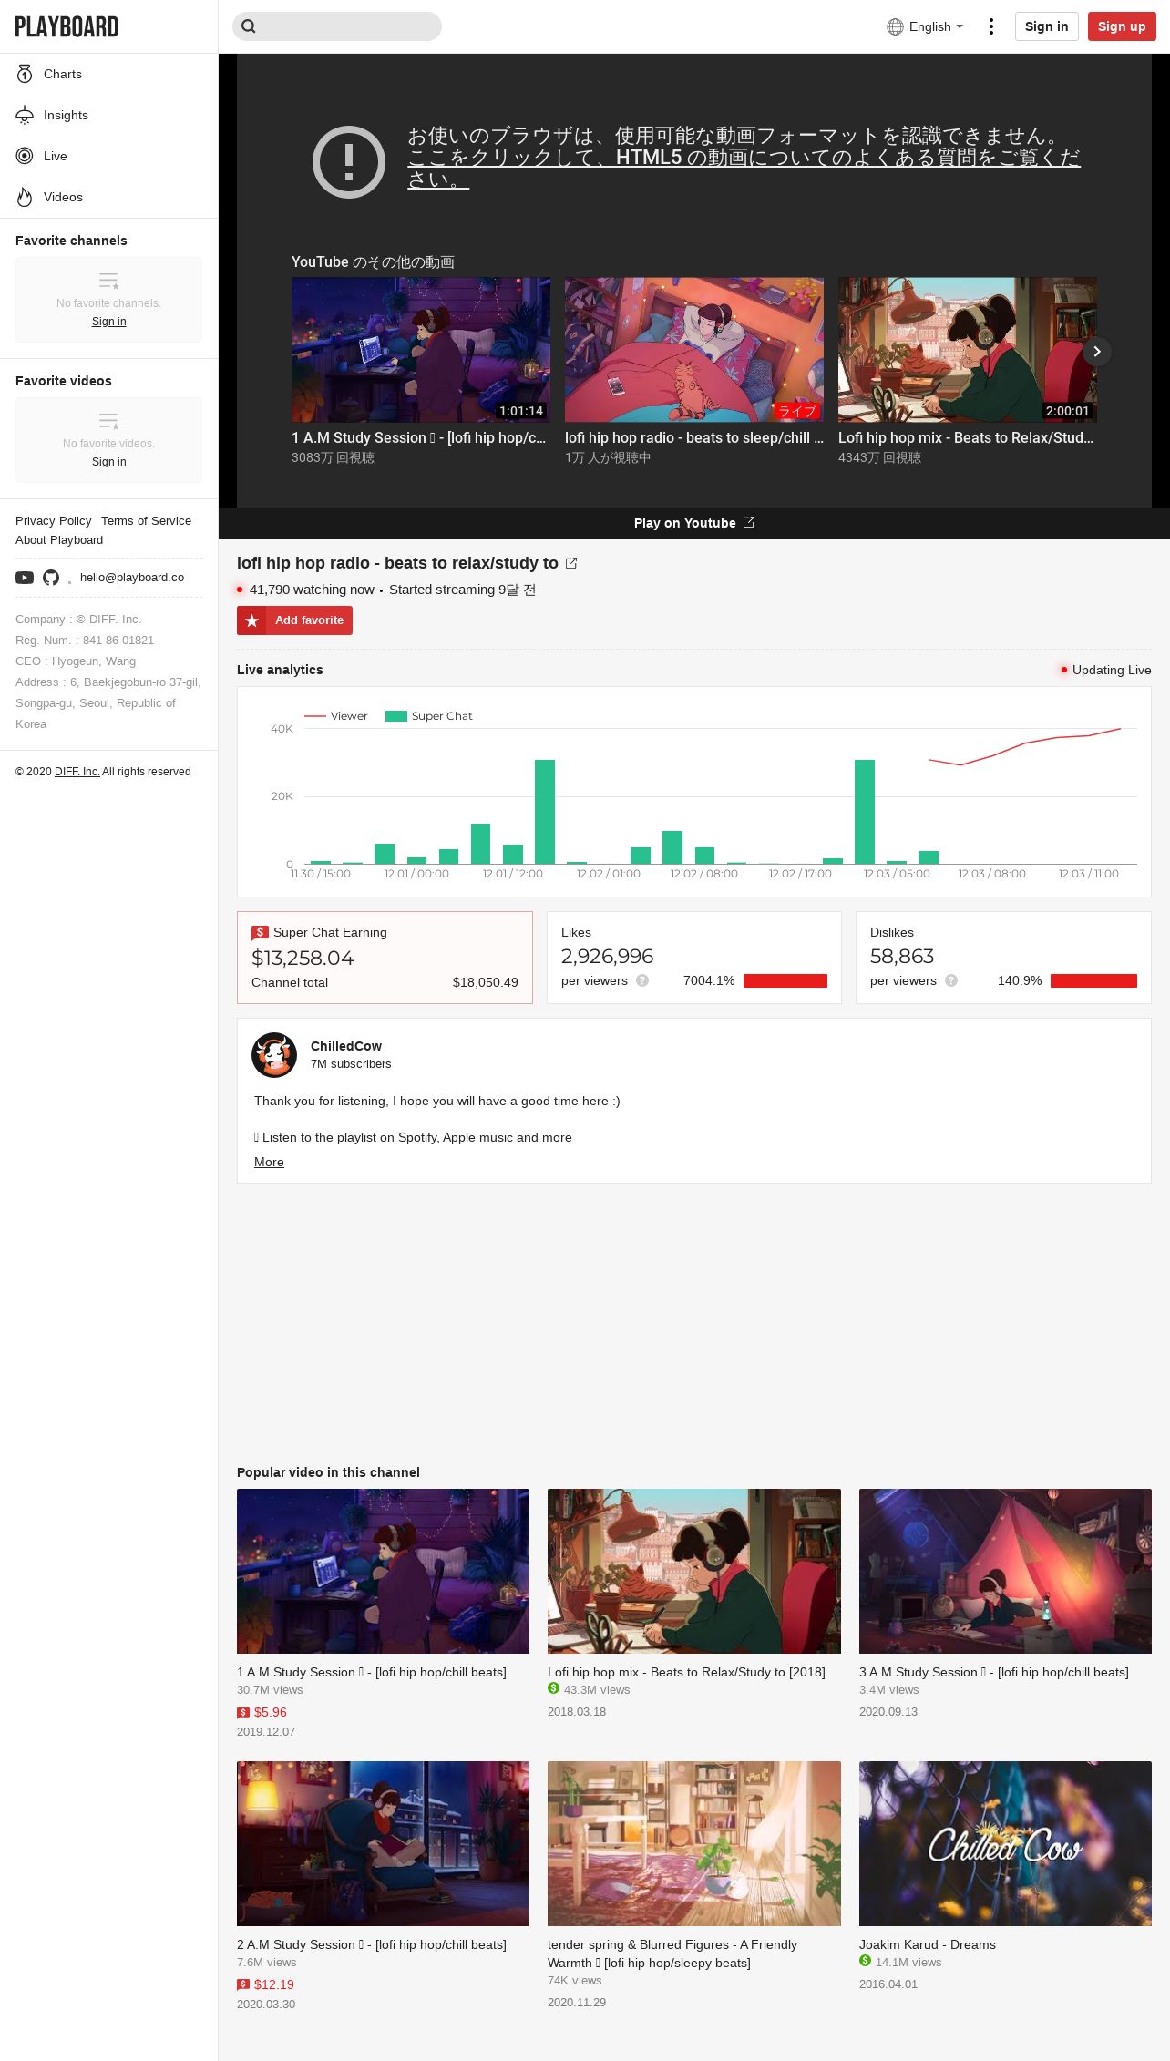This screenshot has width=1170, height=2061.
Task: Click the Playboard logo
Action: (67, 26)
